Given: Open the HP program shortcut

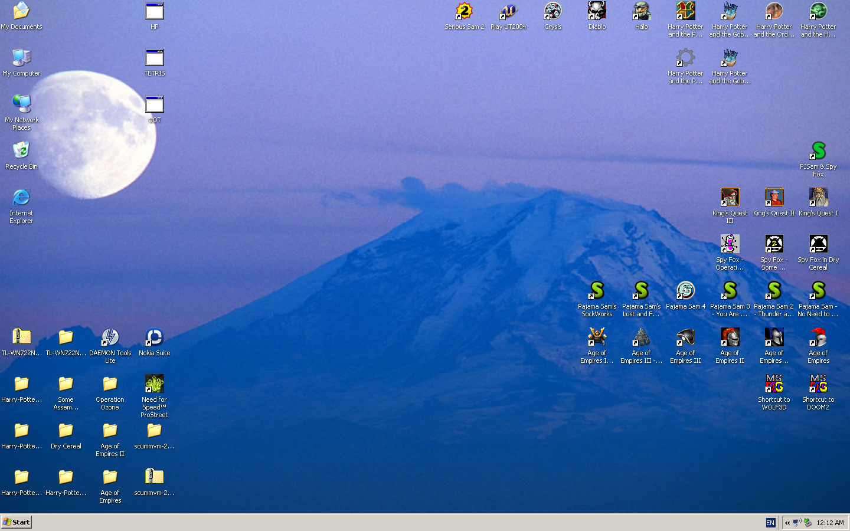Looking at the screenshot, I should 154,16.
